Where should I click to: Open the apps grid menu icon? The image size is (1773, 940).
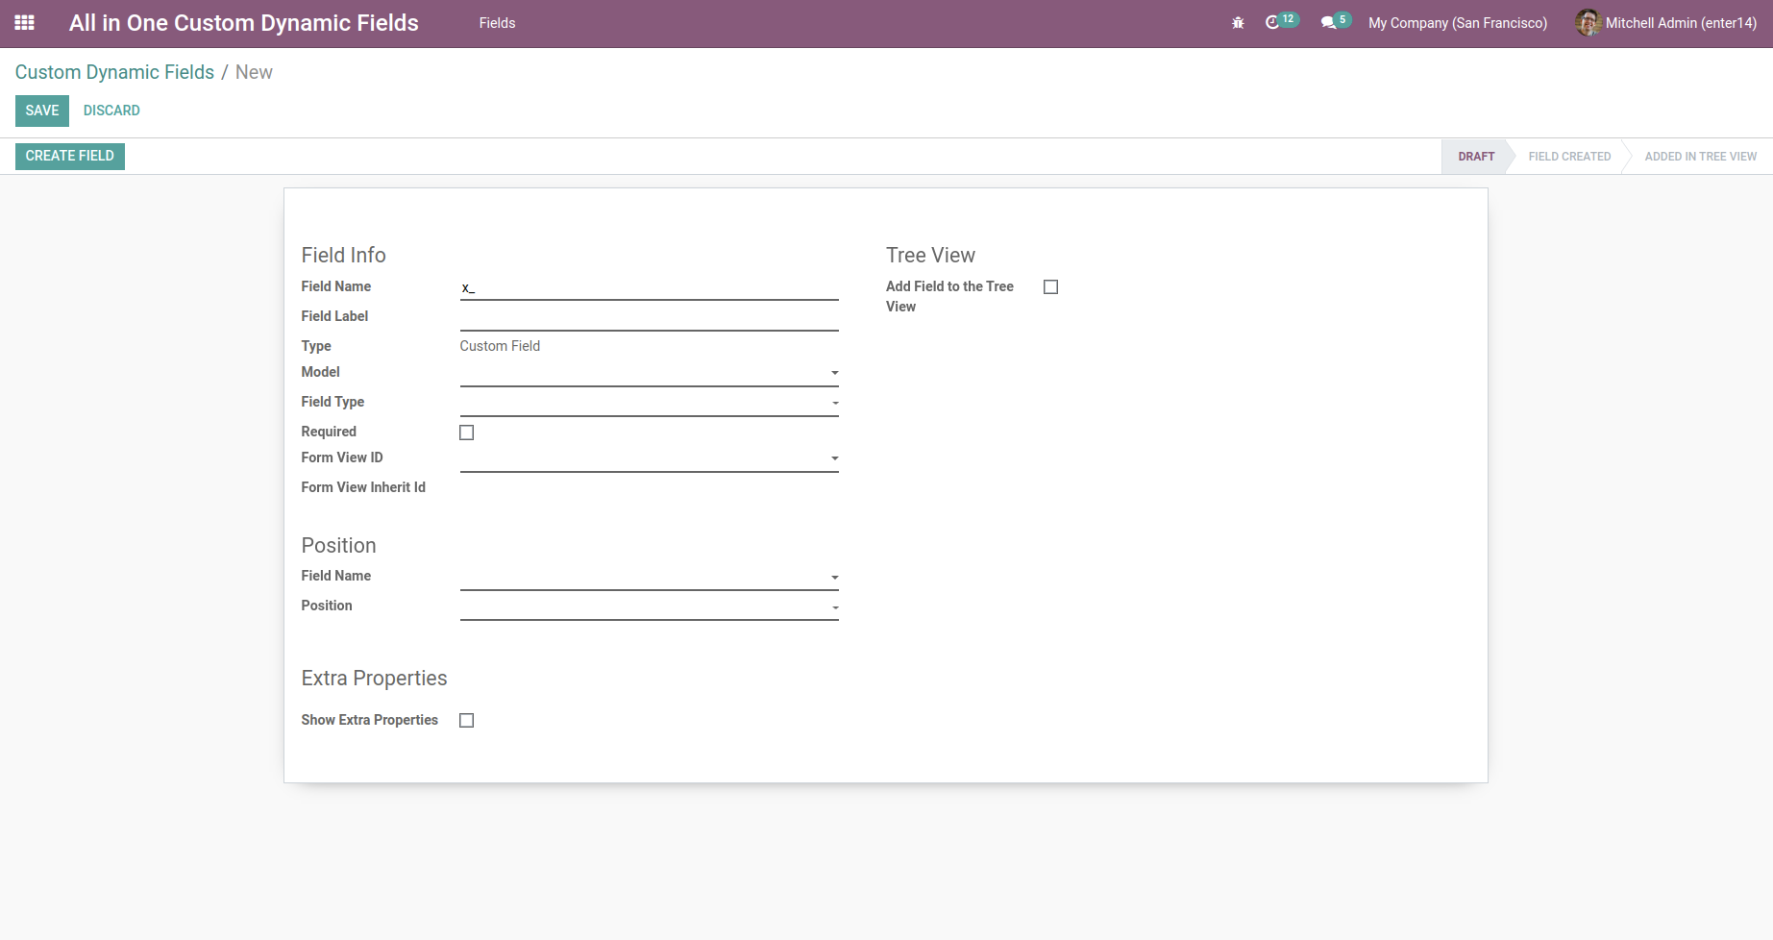[x=25, y=23]
